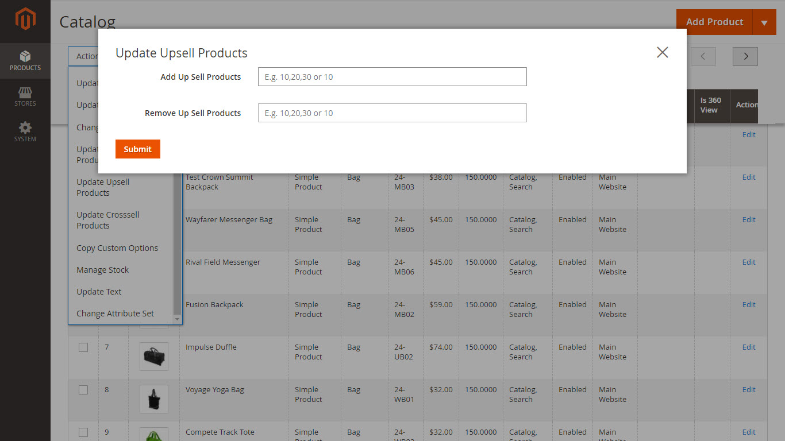The height and width of the screenshot is (441, 785).
Task: Close the Update Upsell Products dialog
Action: point(662,52)
